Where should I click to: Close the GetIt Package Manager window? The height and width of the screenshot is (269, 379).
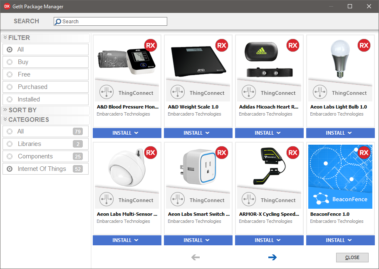[x=369, y=6]
